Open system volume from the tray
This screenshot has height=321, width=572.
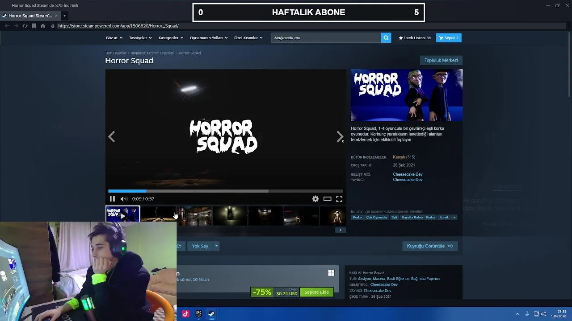tap(543, 314)
